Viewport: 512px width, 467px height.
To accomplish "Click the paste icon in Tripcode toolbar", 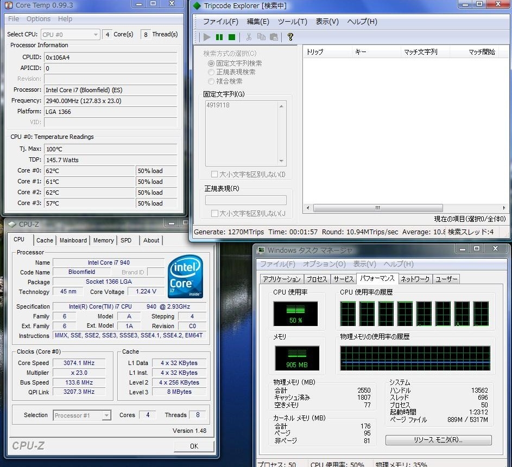I will tap(274, 37).
